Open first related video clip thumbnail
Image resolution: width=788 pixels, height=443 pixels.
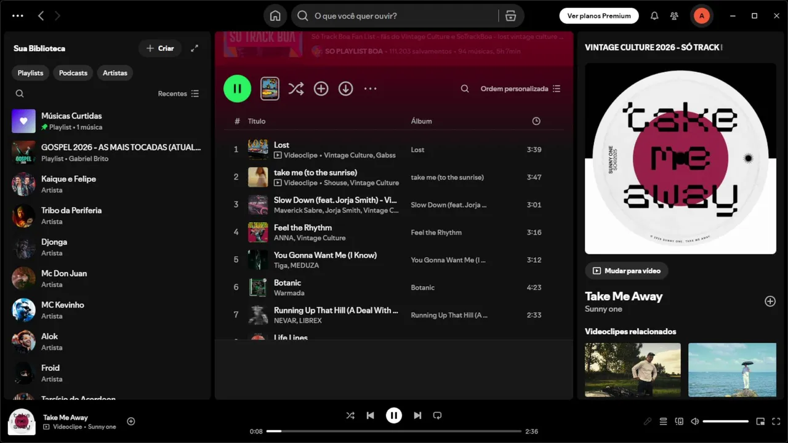[x=633, y=370]
